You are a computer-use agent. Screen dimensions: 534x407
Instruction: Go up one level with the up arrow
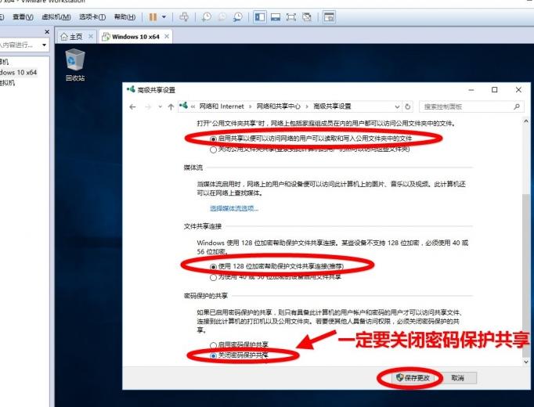click(171, 107)
